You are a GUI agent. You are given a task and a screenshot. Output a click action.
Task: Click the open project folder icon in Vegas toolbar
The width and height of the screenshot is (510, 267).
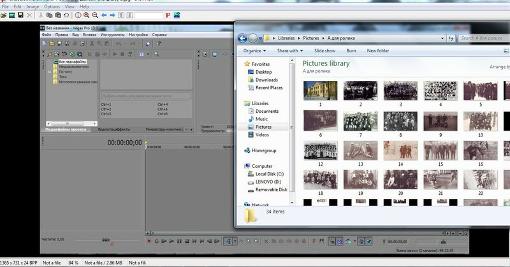52,43
